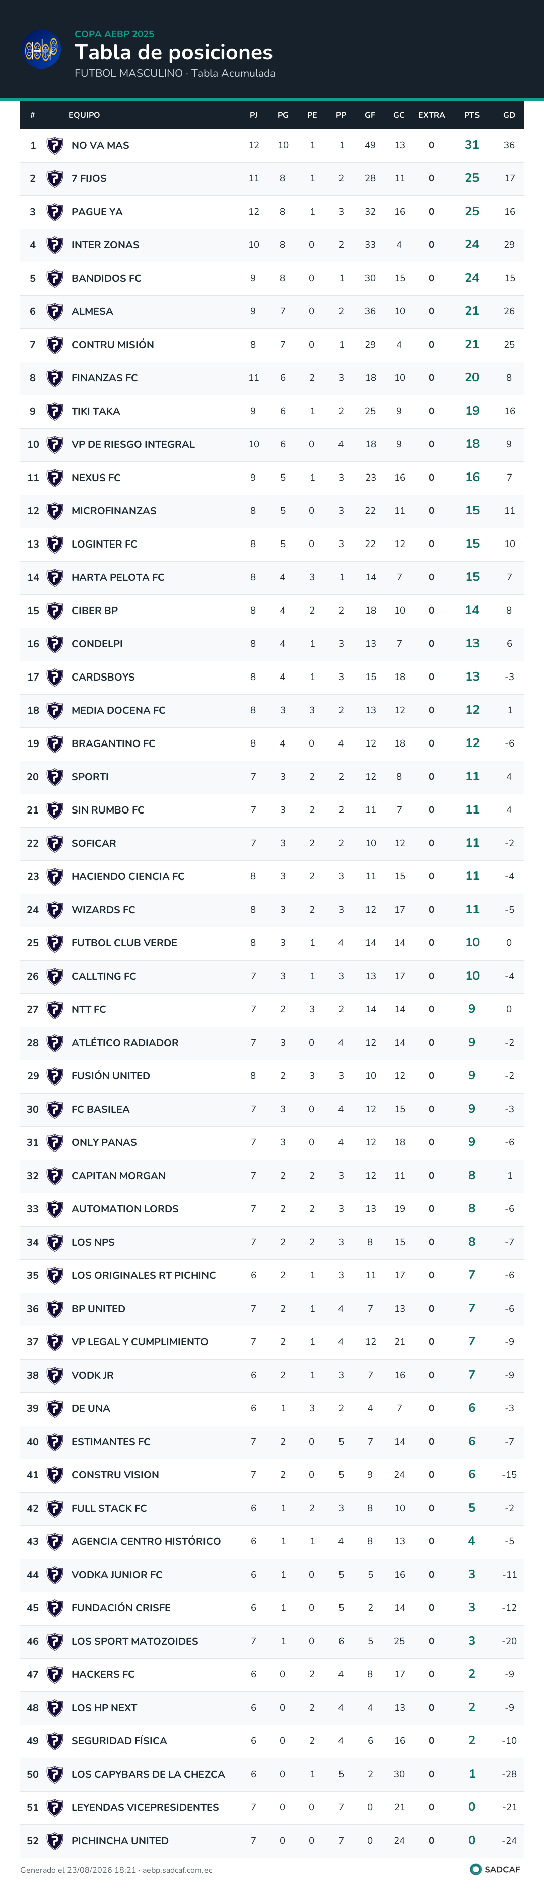Click the HACKERS FC team shield icon
This screenshot has height=1896, width=544.
click(54, 1674)
